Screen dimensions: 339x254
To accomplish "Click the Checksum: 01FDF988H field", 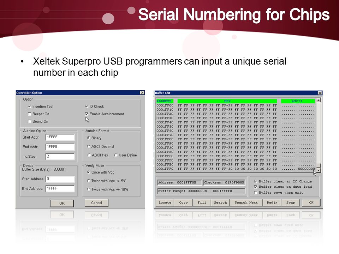I will click(x=224, y=182).
